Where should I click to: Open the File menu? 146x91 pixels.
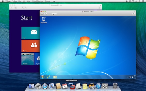20,1
